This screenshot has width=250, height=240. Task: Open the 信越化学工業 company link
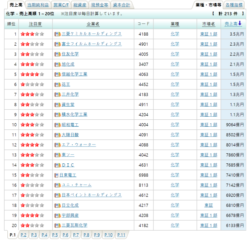coord(74,74)
